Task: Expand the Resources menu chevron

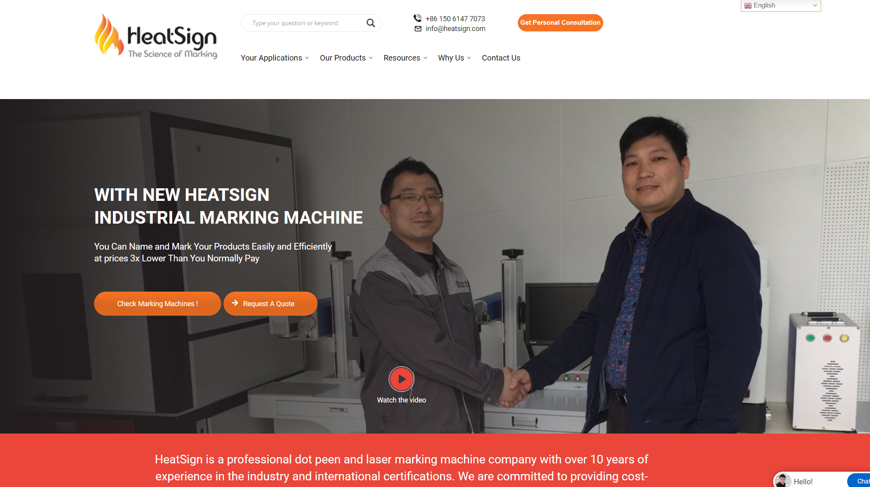Action: tap(425, 58)
